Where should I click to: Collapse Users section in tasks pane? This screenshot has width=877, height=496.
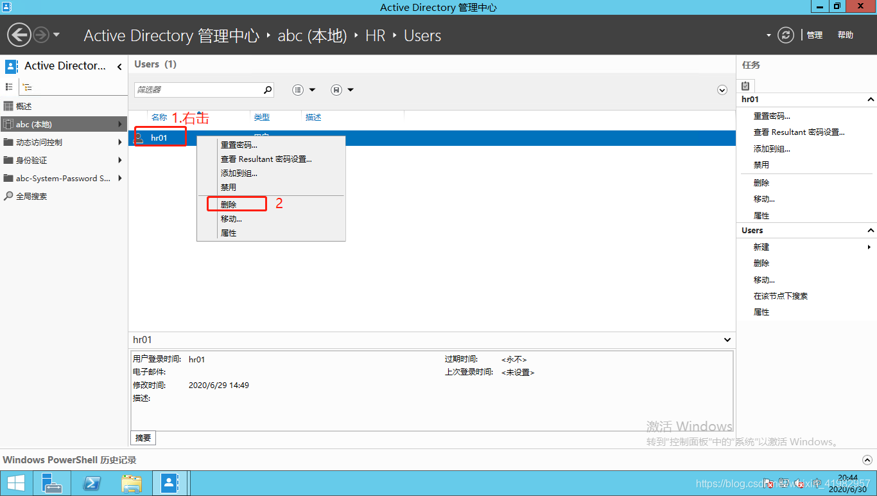(x=871, y=231)
